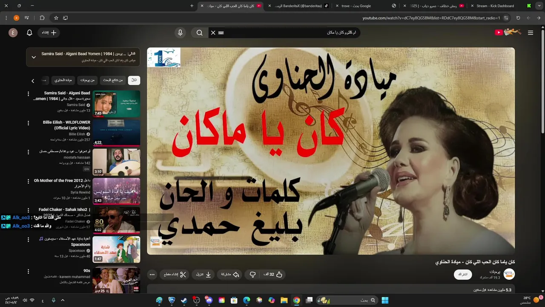Click the Syria Rewind channel name
The width and height of the screenshot is (545, 307).
click(x=80, y=192)
